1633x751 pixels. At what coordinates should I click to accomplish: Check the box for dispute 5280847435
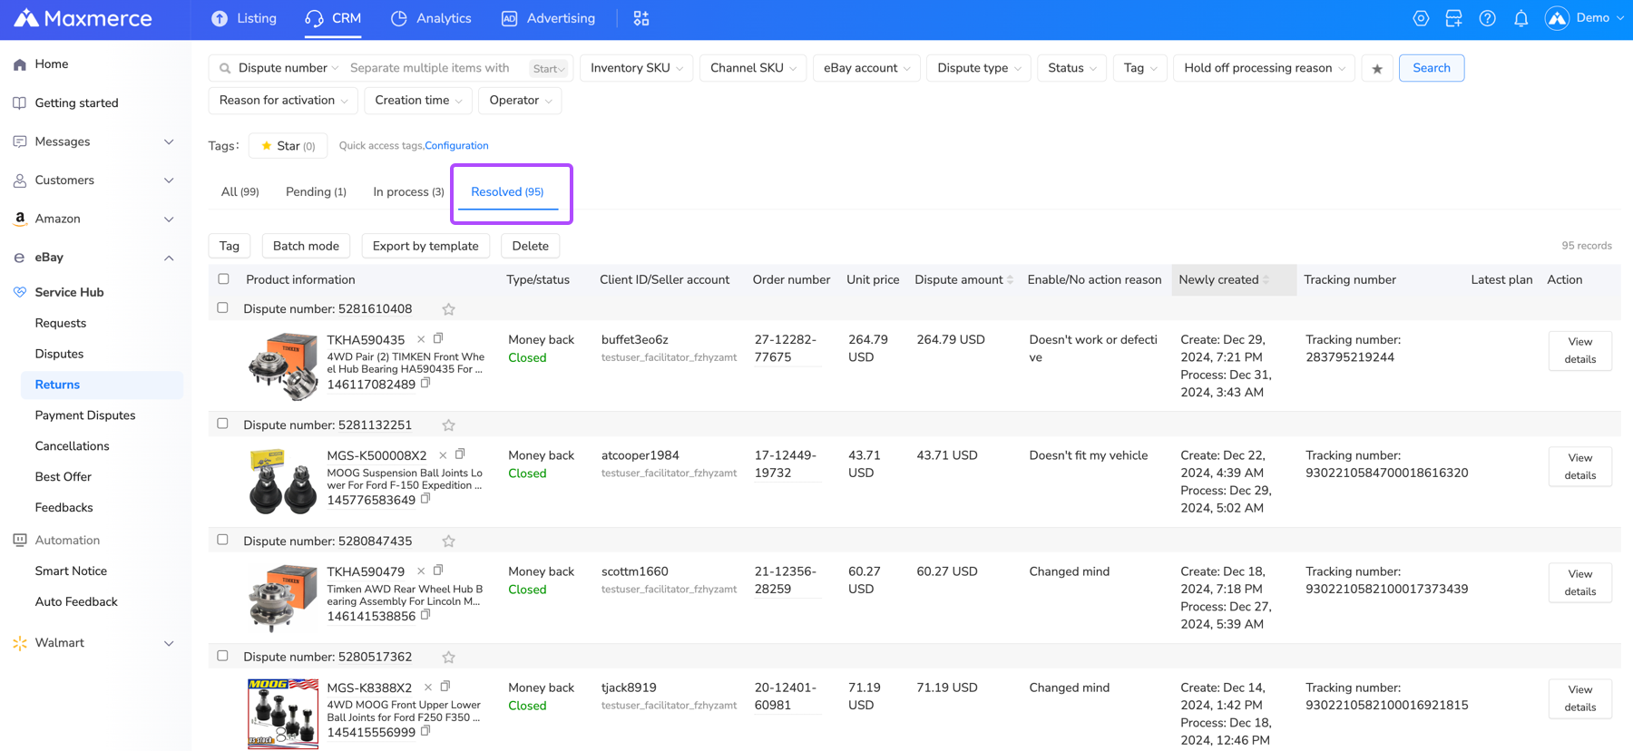(x=223, y=540)
